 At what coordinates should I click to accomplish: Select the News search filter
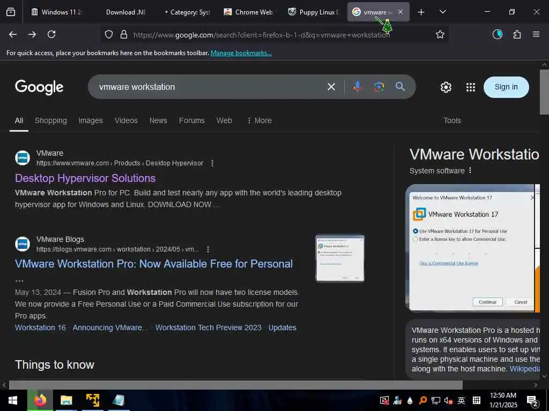[x=158, y=120]
